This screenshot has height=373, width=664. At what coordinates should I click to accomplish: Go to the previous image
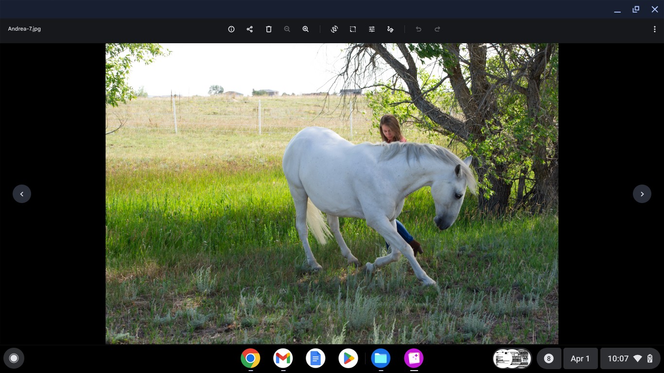(22, 194)
